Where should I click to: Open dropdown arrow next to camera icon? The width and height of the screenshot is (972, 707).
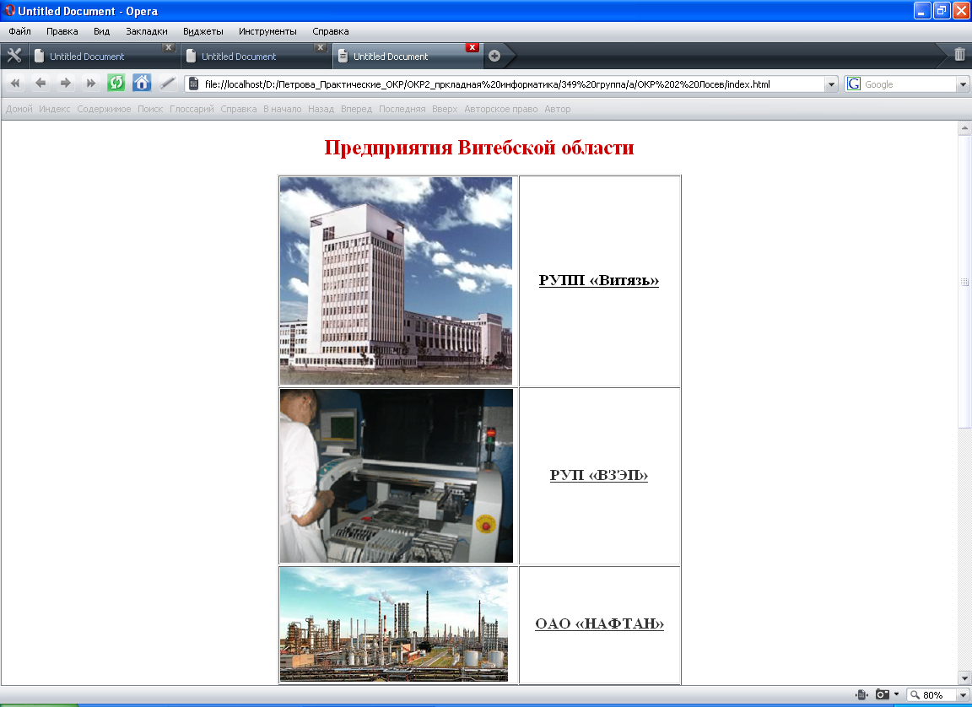[x=896, y=694]
